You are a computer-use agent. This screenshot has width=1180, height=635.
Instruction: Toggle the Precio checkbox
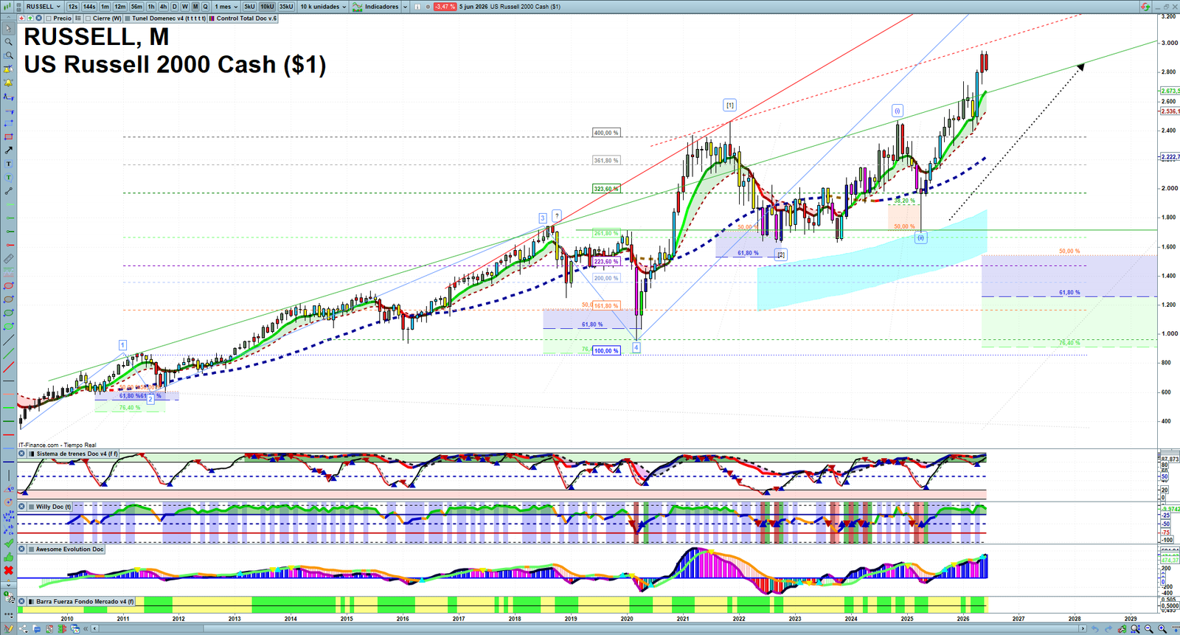coord(49,18)
